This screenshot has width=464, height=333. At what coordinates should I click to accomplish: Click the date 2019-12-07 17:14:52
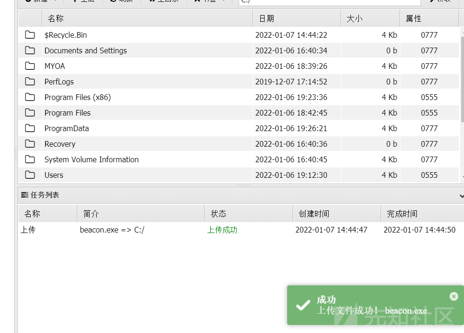291,82
